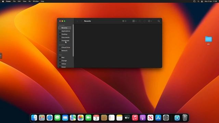Click the Finder window search magnifier
The width and height of the screenshot is (219, 123).
[159, 21]
